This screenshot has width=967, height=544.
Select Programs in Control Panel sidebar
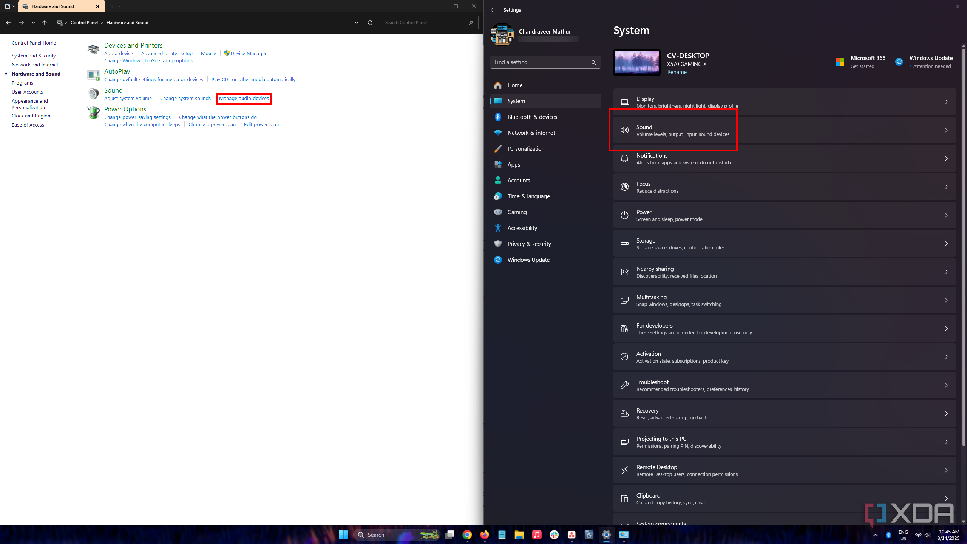coord(22,83)
